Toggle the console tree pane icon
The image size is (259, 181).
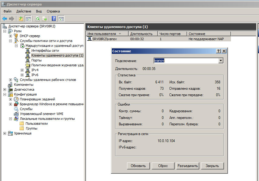click(x=28, y=19)
